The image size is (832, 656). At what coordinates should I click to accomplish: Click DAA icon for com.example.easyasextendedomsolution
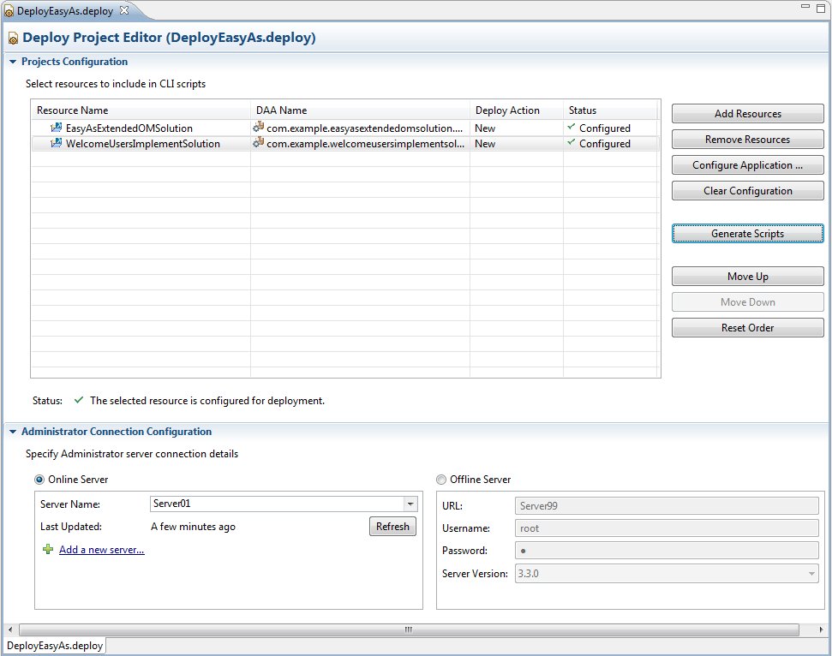[x=258, y=128]
